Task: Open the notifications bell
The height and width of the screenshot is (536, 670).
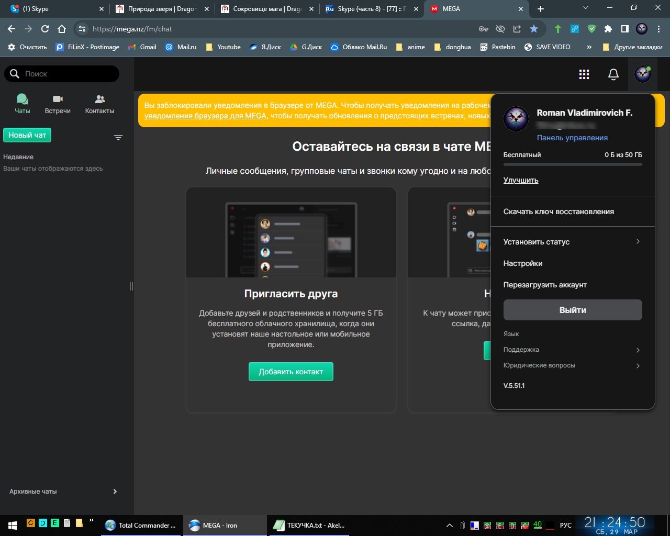Action: [x=613, y=74]
